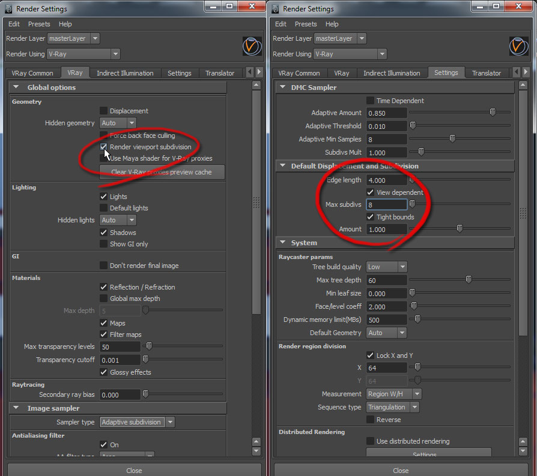Switch to VRay Common tab in left window

click(32, 73)
